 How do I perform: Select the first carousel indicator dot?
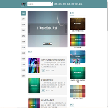44,44
